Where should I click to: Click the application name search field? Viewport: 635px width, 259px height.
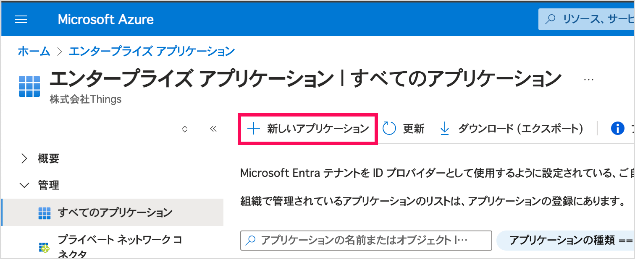(366, 241)
